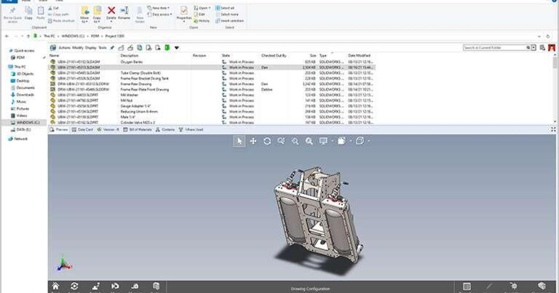Select the Oxygen Banks assembly file row
This screenshot has height=293, width=559.
coord(211,62)
